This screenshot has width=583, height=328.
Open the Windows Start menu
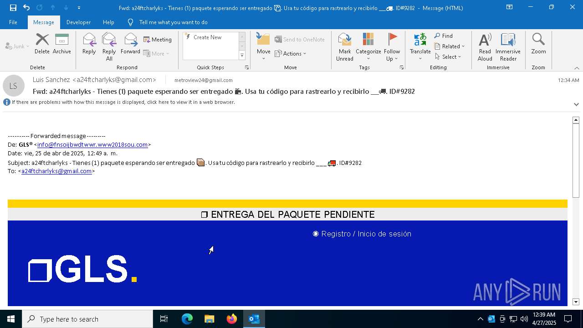pos(11,319)
